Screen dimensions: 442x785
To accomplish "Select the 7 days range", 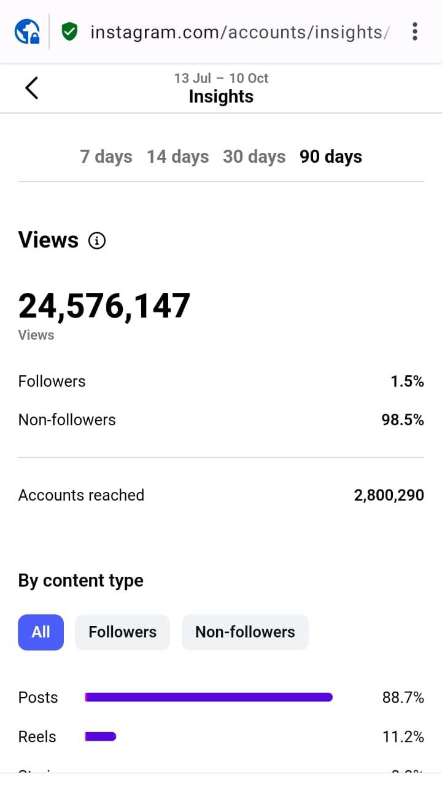I will pyautogui.click(x=106, y=157).
